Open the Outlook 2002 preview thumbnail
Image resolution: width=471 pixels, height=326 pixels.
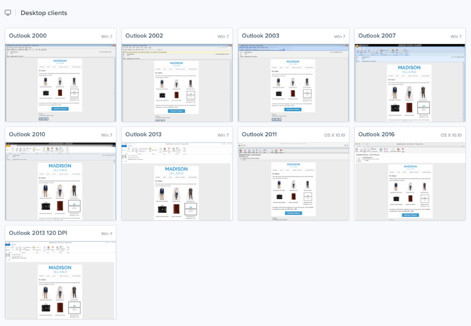tap(177, 83)
